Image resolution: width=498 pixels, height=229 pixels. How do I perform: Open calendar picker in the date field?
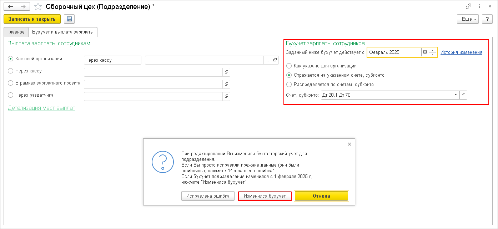tap(425, 52)
